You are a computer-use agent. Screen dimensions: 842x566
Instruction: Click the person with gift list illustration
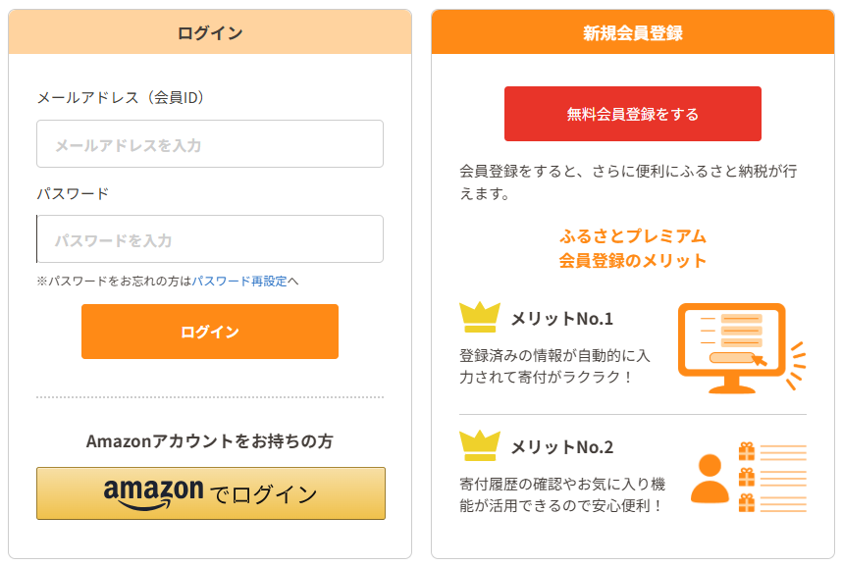click(x=748, y=477)
